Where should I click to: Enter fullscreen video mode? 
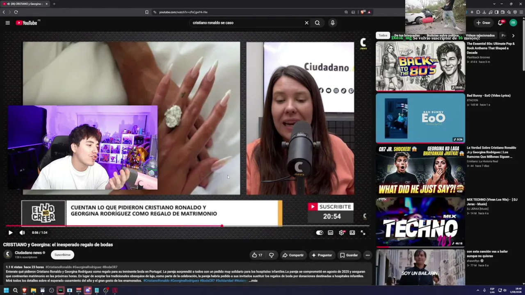tap(363, 233)
